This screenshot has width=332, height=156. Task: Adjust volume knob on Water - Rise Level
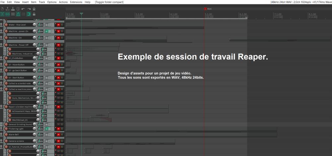[x=35, y=25]
